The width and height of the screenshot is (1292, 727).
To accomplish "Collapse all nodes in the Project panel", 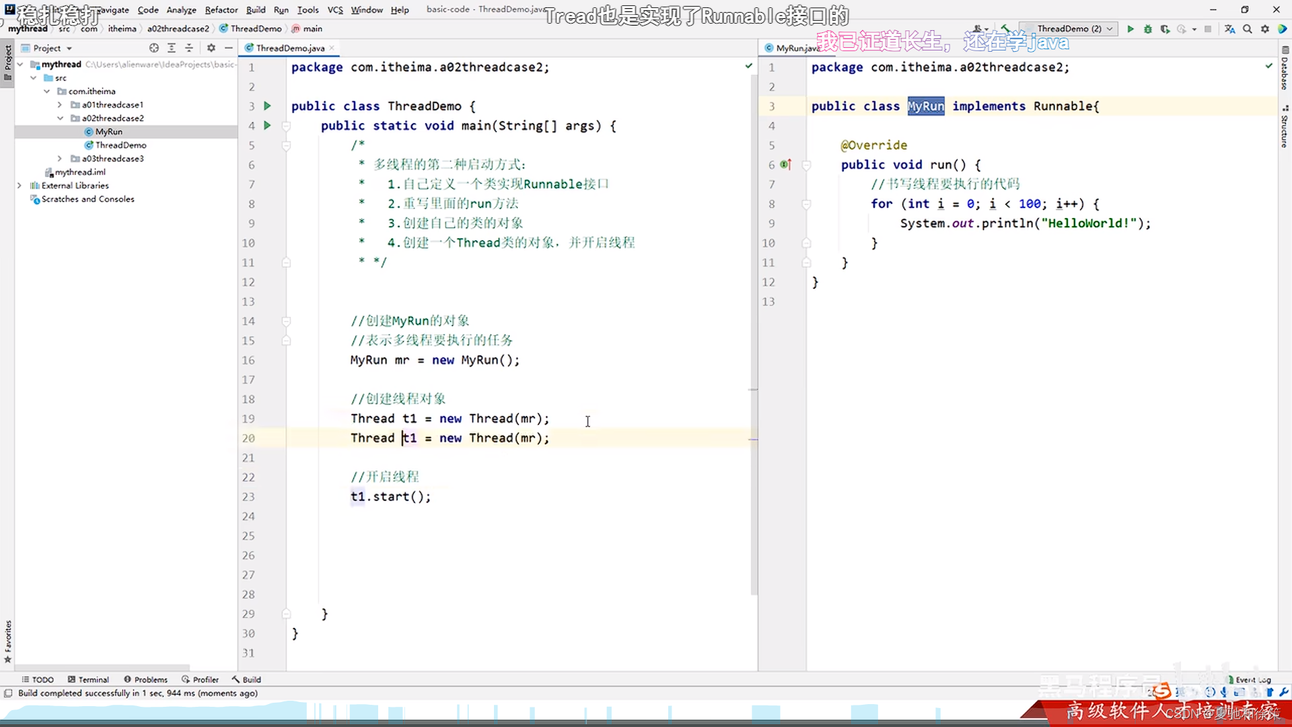I will (189, 48).
